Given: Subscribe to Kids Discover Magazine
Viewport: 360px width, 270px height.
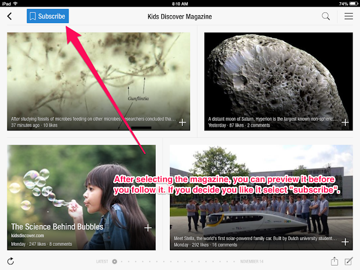Looking at the screenshot, I should 48,16.
